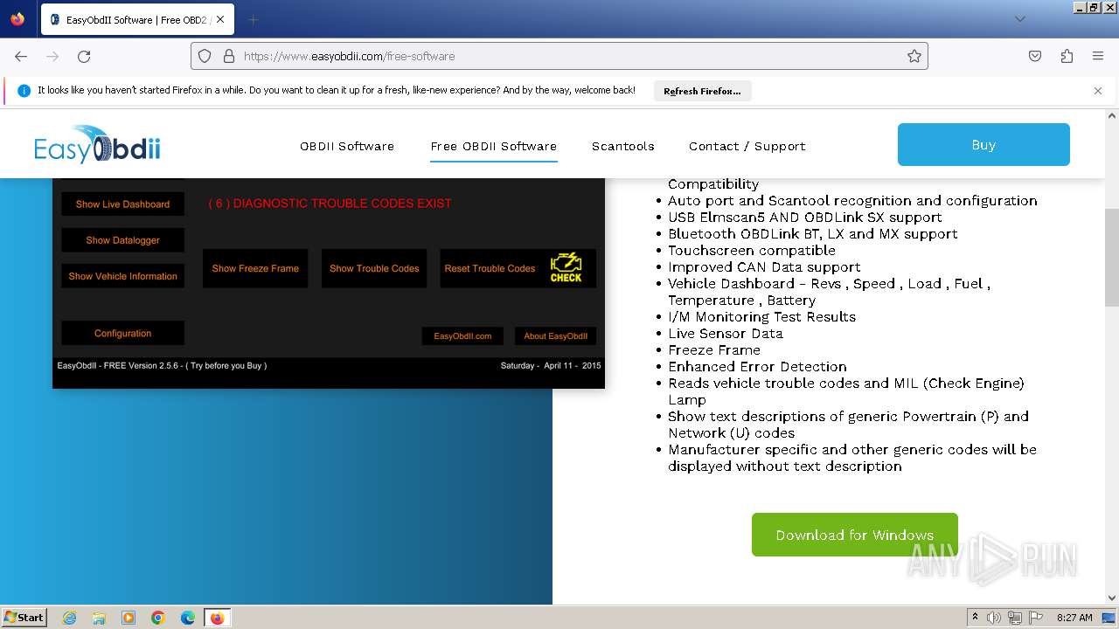Click the tracking protection shield icon
Viewport: 1119px width, 629px height.
pos(205,56)
